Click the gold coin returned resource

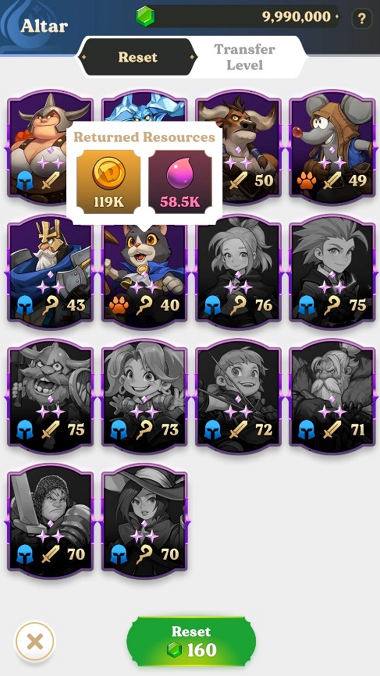click(x=108, y=182)
